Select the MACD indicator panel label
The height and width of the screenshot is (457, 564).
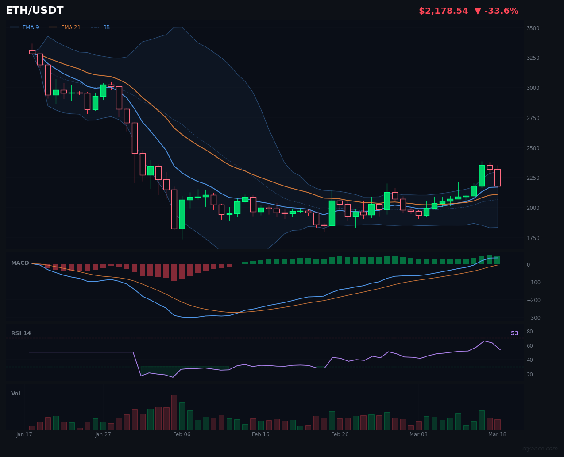(x=19, y=263)
